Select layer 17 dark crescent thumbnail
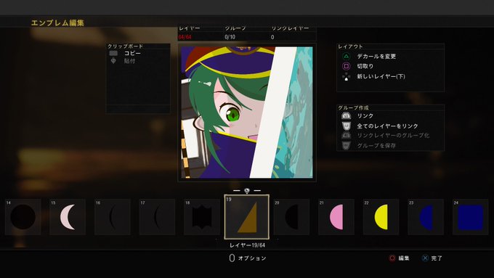This screenshot has width=494, height=278. [x=157, y=217]
